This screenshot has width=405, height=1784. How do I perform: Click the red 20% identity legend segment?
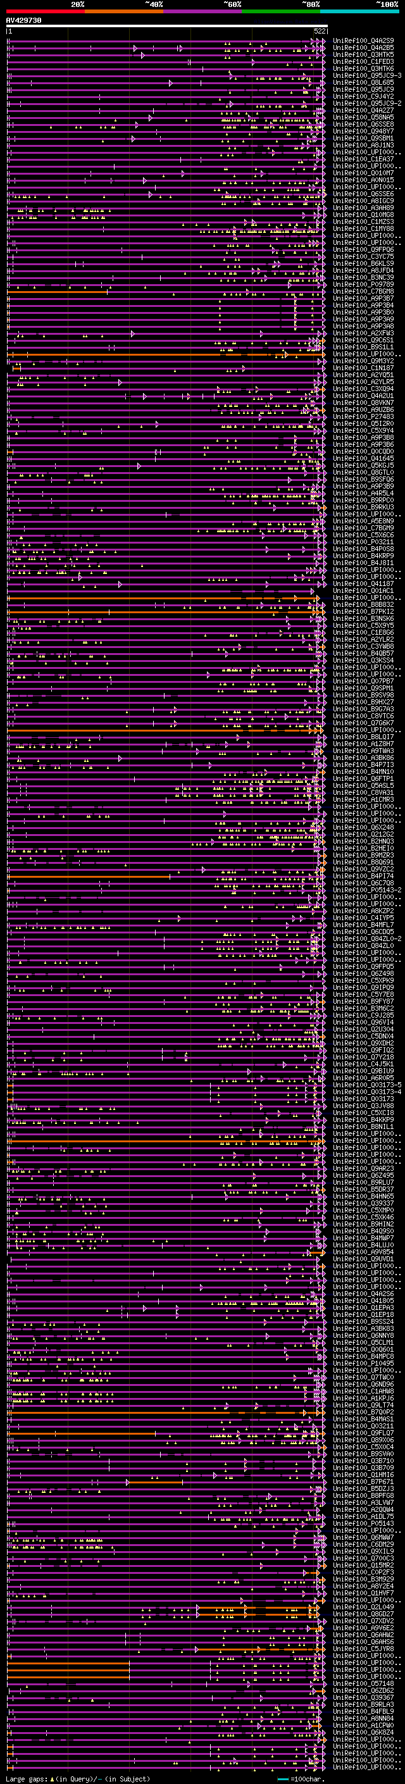tap(46, 11)
